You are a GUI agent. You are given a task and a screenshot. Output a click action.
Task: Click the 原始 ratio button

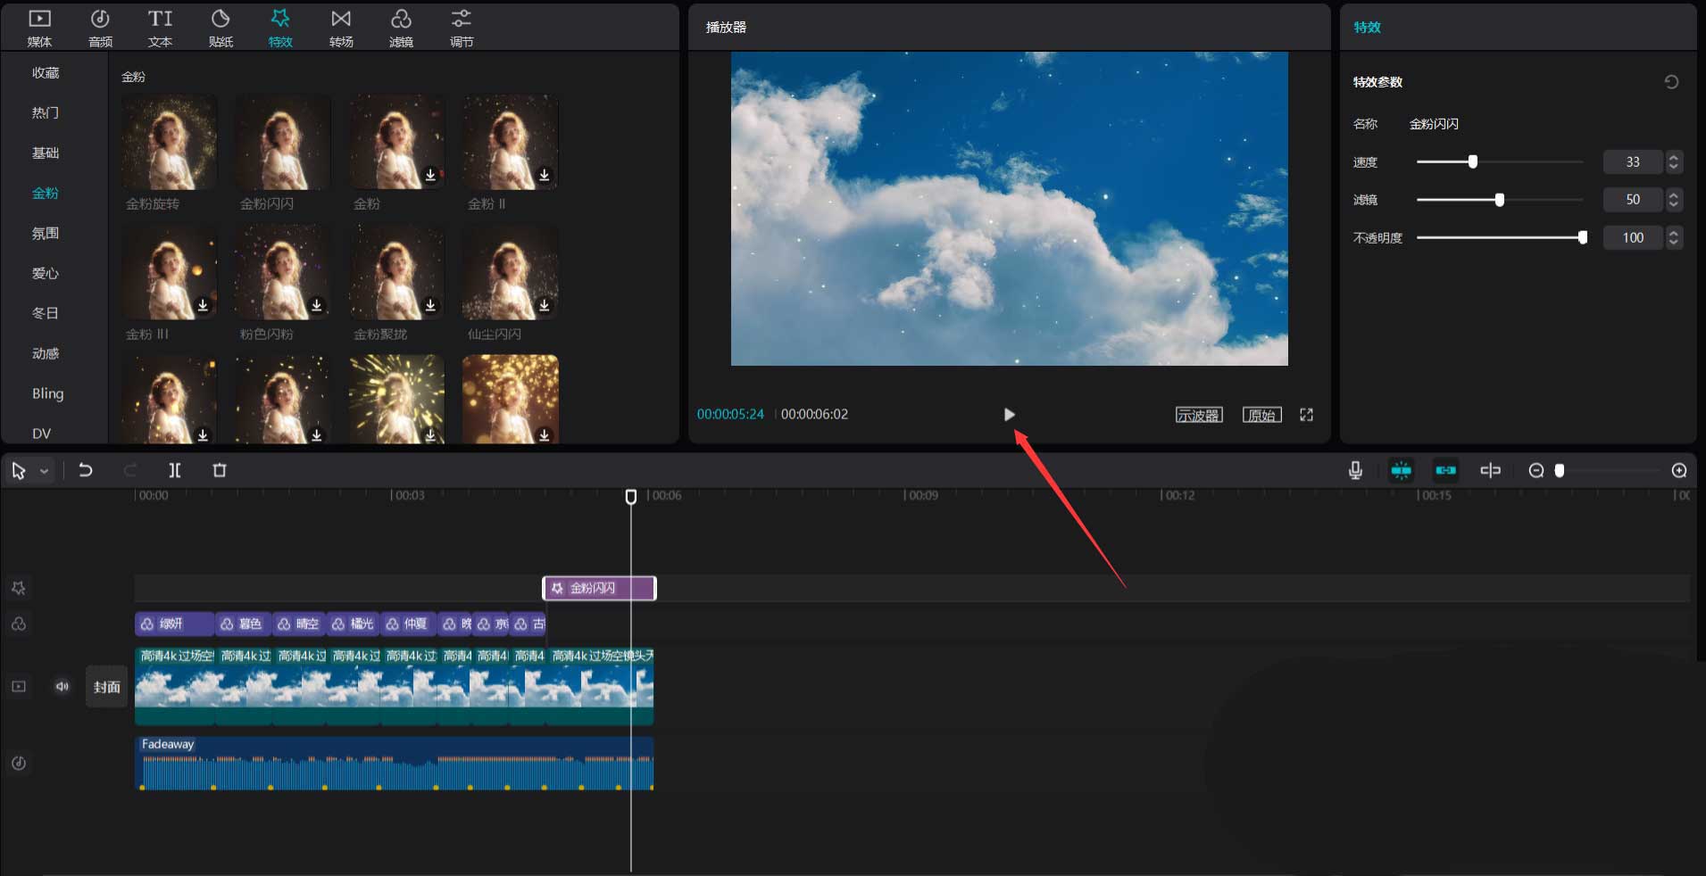pyautogui.click(x=1261, y=415)
